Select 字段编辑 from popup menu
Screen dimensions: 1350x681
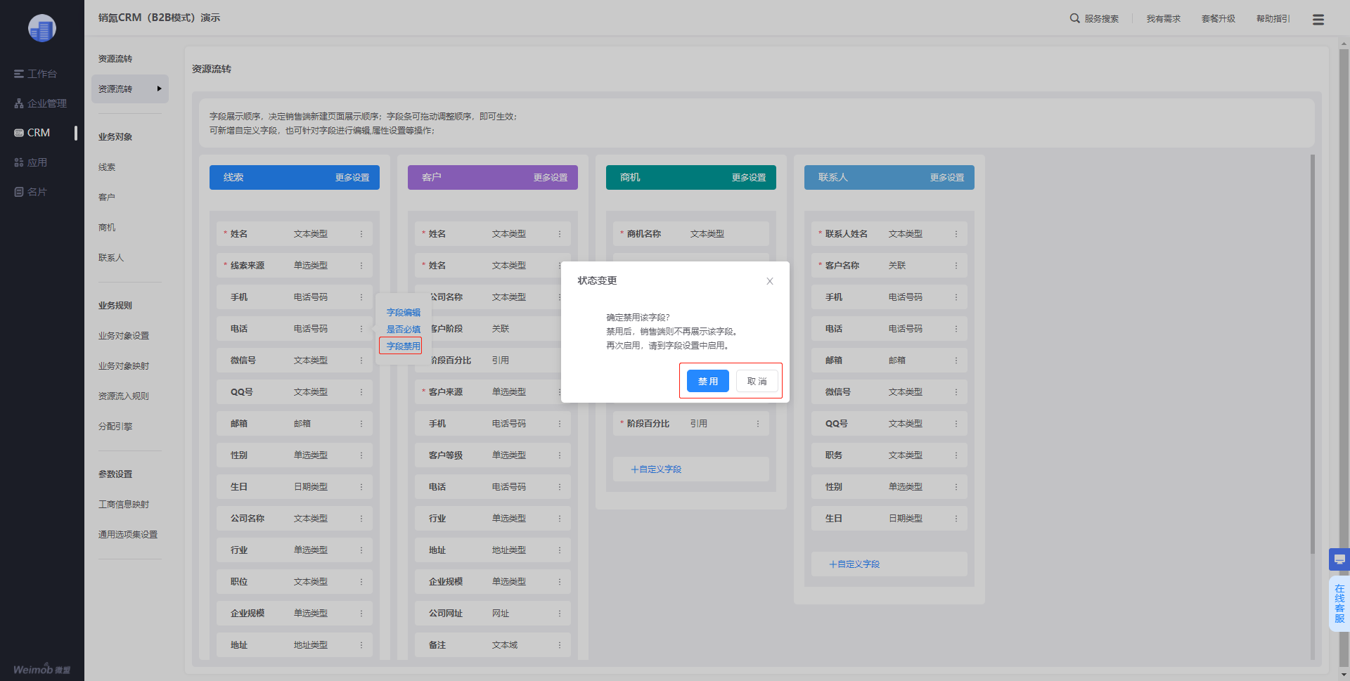pyautogui.click(x=403, y=313)
